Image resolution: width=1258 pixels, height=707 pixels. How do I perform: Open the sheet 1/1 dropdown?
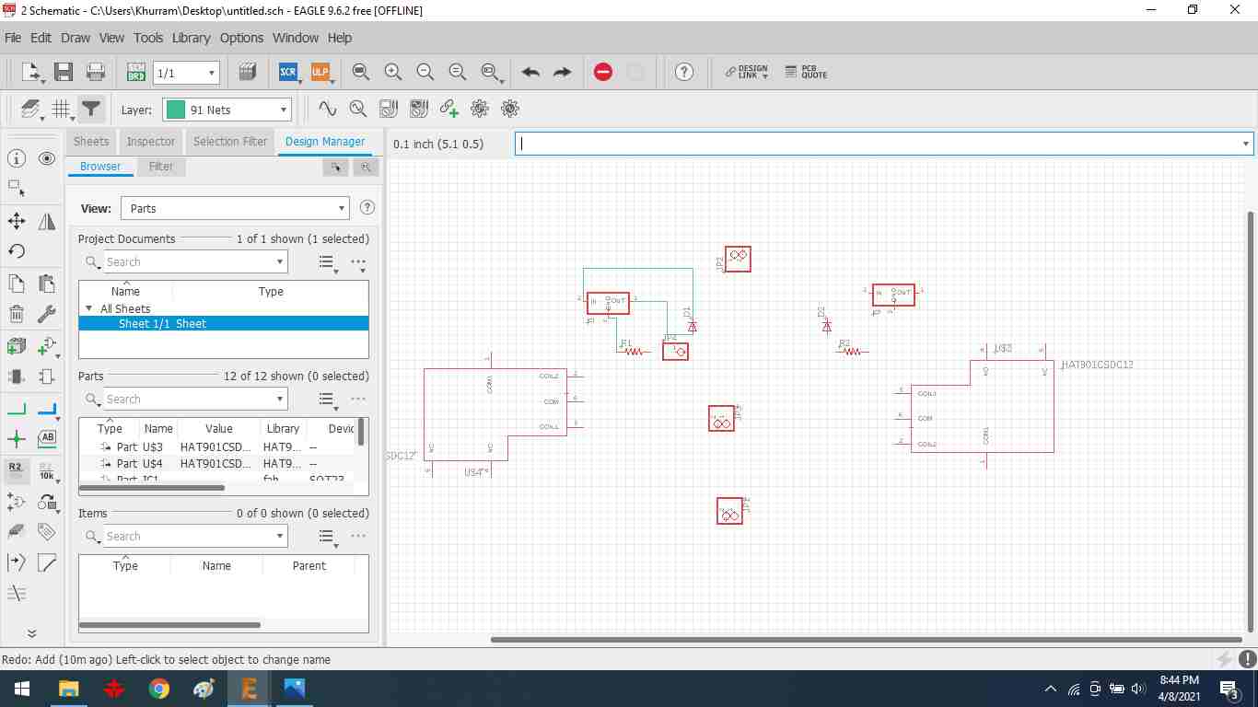(x=185, y=73)
